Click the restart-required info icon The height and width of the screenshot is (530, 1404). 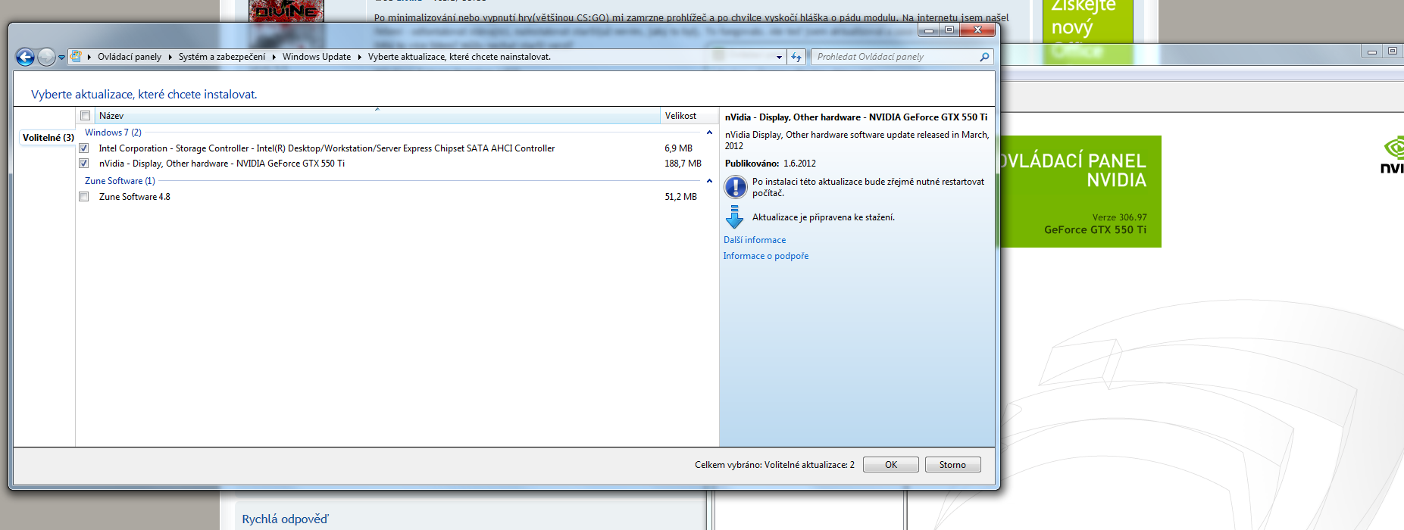[x=735, y=187]
